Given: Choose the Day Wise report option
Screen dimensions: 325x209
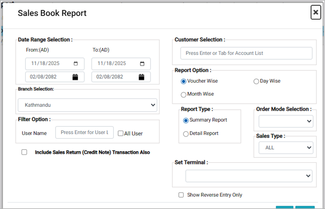Looking at the screenshot, I should [256, 81].
